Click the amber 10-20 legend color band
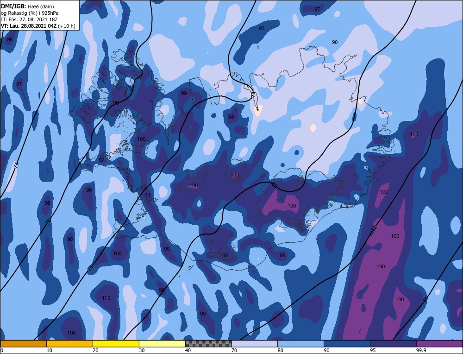 click(70, 343)
